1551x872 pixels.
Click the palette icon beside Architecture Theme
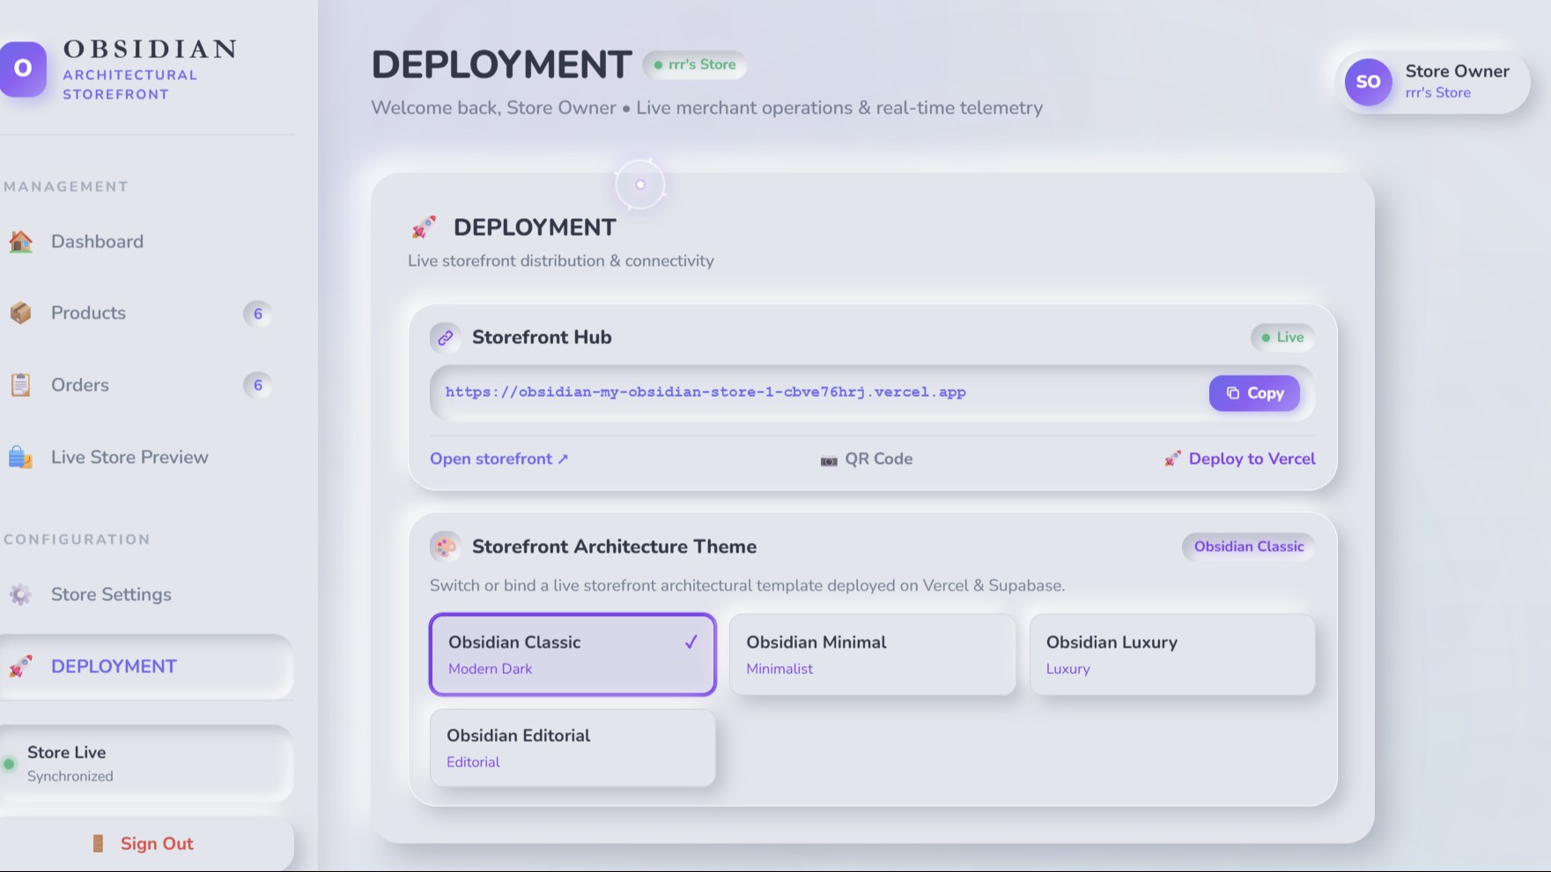pos(446,546)
